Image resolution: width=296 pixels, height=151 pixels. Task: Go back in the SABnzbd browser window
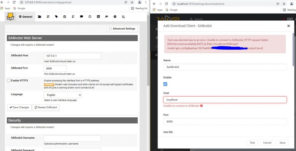pos(2,2)
